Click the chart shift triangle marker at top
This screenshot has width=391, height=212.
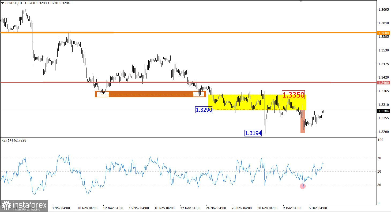[x=301, y=1]
